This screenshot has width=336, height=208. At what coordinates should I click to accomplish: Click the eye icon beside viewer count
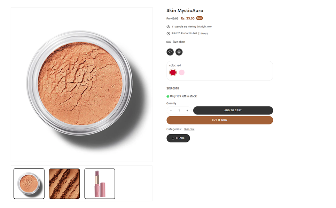pos(169,27)
